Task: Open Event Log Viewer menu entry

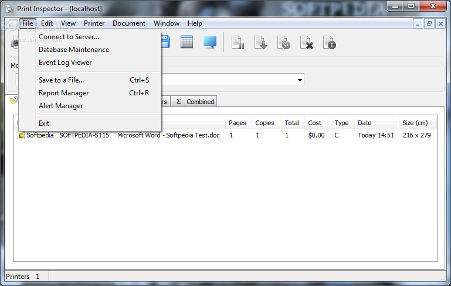Action: point(65,63)
